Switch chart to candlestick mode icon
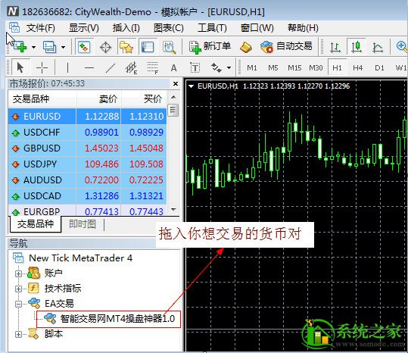 coord(357,47)
